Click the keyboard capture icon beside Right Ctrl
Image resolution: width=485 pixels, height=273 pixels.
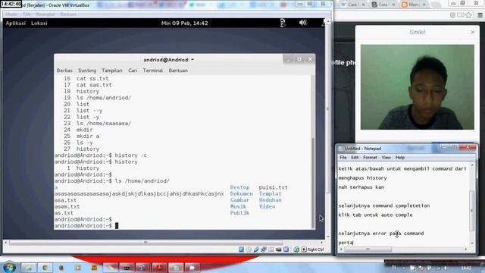pyautogui.click(x=304, y=249)
